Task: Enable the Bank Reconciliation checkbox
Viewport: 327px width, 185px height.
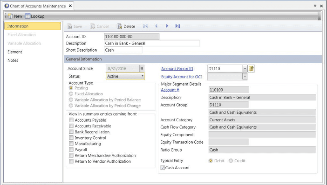Action: tap(71, 132)
